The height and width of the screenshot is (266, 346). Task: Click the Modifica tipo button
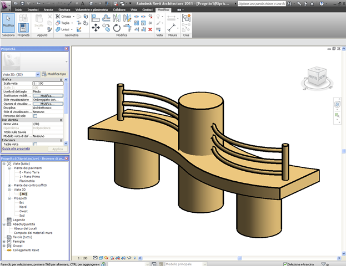[x=54, y=74]
